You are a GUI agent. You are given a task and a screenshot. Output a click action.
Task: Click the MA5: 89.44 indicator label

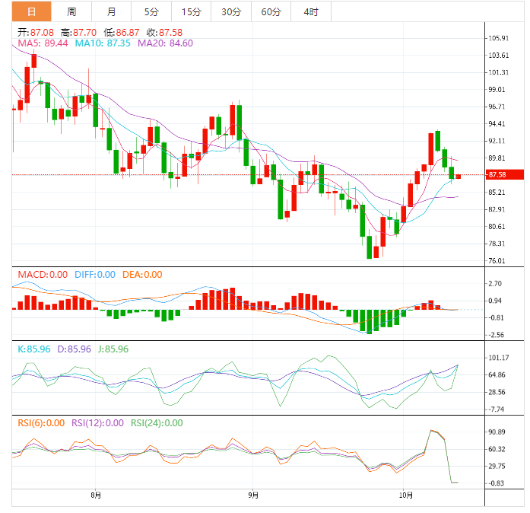(x=43, y=43)
